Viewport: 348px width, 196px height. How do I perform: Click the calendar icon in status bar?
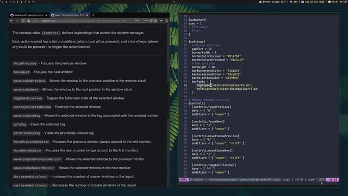pyautogui.click(x=302, y=2)
